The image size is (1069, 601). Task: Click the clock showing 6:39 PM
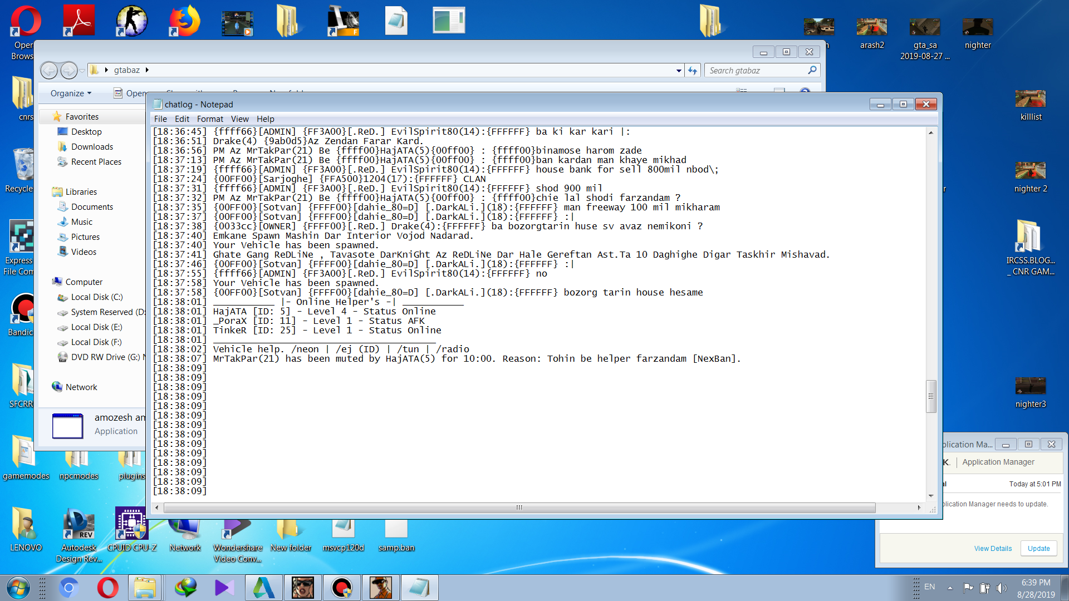[1036, 588]
